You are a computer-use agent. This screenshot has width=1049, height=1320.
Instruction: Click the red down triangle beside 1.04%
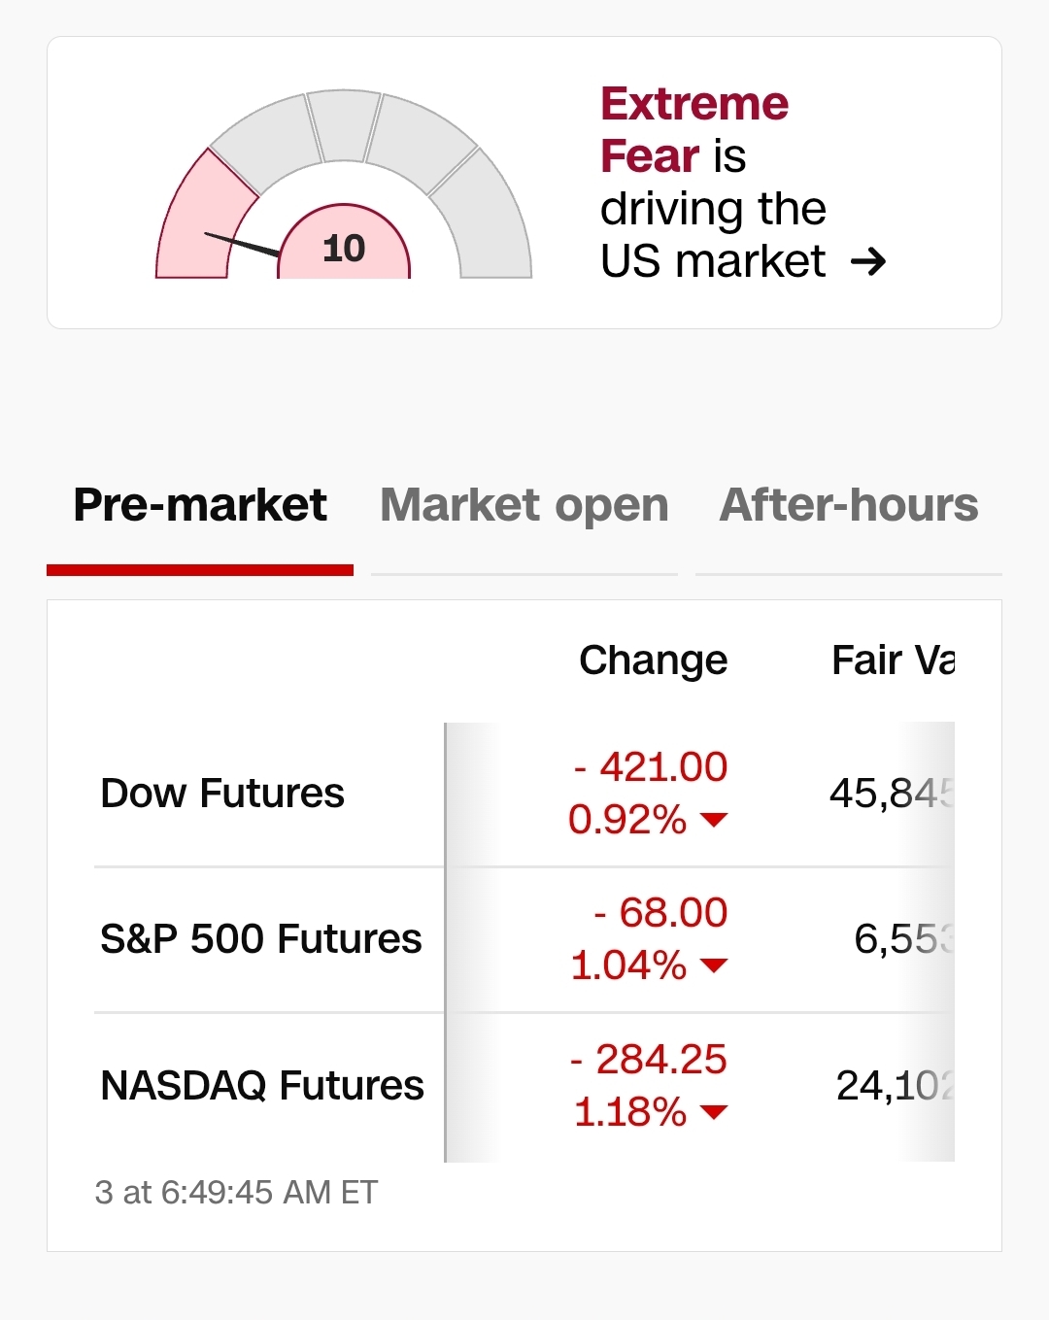click(x=714, y=965)
